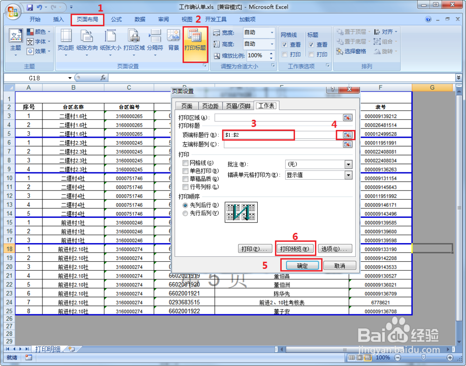Screen dimensions: 466x366
Task: Confirm with the OK (确定) button
Action: coord(302,265)
